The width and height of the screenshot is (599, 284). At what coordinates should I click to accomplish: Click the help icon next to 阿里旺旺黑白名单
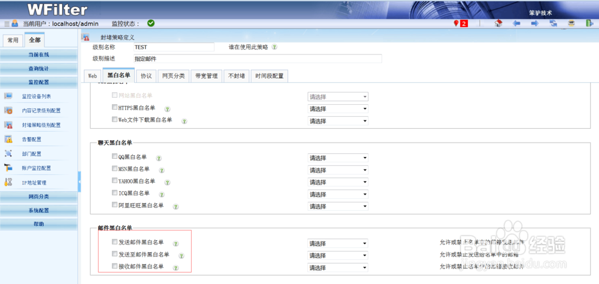(176, 206)
